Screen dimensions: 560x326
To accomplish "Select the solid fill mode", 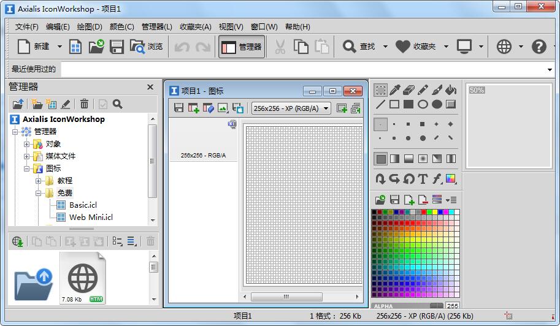I will 381,159.
